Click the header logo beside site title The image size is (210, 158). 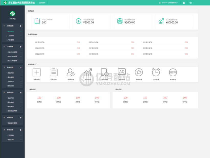point(5,3)
